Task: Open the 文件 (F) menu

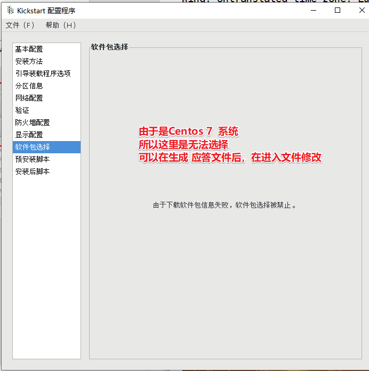Action: point(20,25)
